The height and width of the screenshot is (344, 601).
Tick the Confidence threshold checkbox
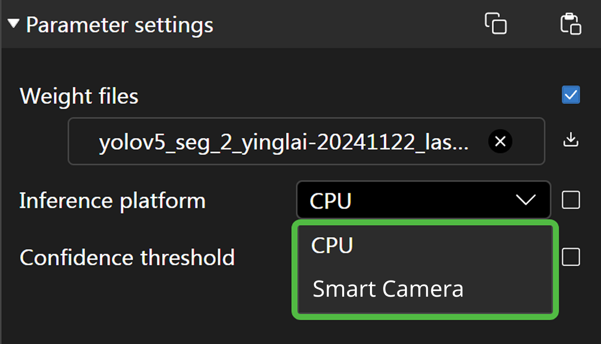click(571, 257)
